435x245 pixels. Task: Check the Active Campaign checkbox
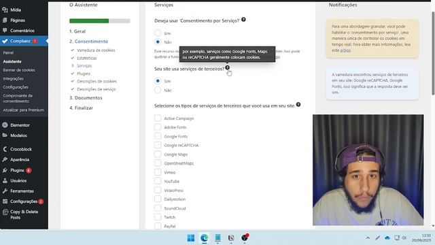click(x=158, y=118)
